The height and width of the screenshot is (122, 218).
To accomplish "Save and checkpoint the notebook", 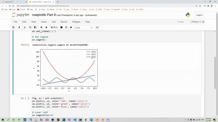I will point(14,27).
